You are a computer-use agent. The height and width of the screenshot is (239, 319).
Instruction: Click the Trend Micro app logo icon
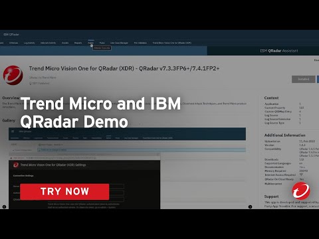(x=13, y=75)
